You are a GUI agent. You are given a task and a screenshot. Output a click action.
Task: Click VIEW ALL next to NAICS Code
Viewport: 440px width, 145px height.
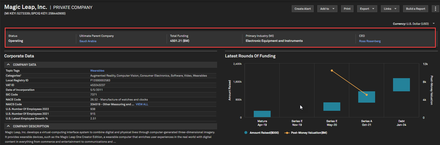(x=142, y=104)
